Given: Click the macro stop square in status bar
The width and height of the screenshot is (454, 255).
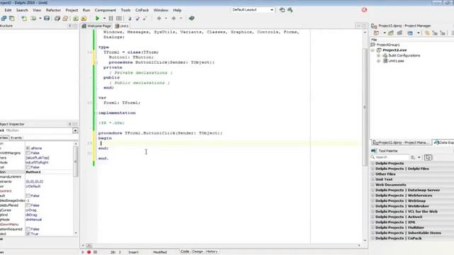Looking at the screenshot, I should (x=95, y=252).
